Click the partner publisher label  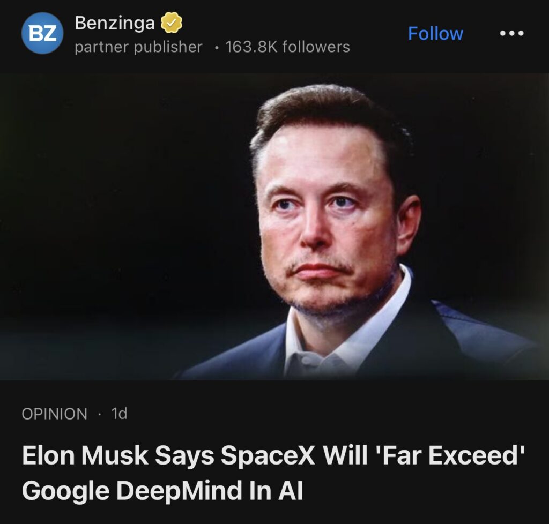click(138, 47)
